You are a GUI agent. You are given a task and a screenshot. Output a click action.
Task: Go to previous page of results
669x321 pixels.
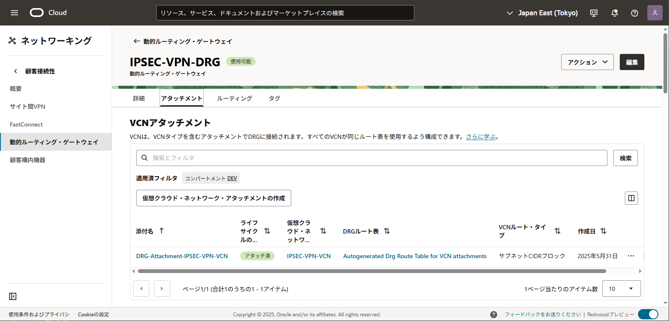(x=141, y=289)
